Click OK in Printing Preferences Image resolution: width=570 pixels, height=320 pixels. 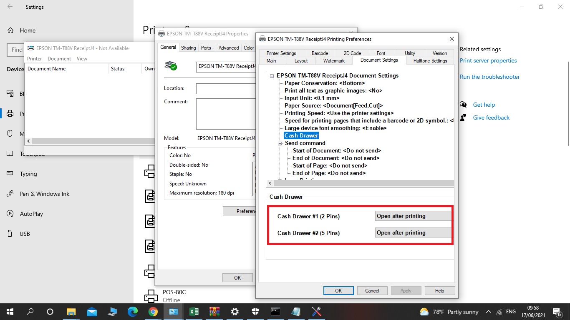(338, 291)
